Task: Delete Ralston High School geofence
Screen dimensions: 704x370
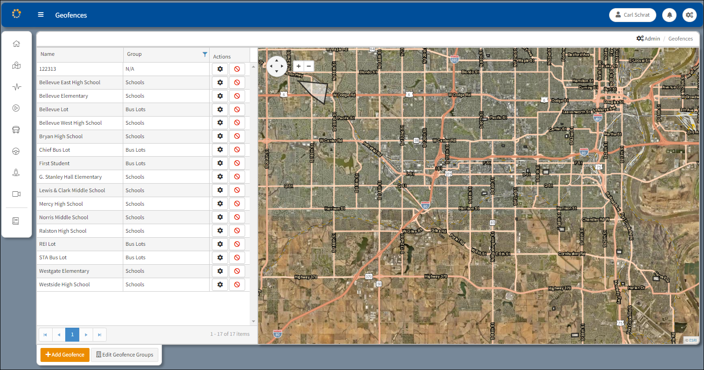Action: tap(237, 230)
